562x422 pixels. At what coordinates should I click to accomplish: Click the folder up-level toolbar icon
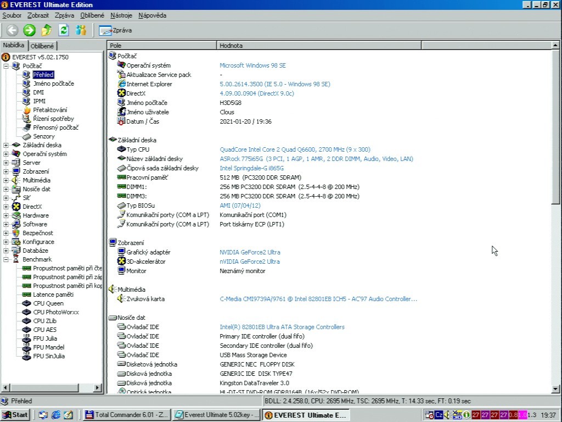pyautogui.click(x=47, y=30)
